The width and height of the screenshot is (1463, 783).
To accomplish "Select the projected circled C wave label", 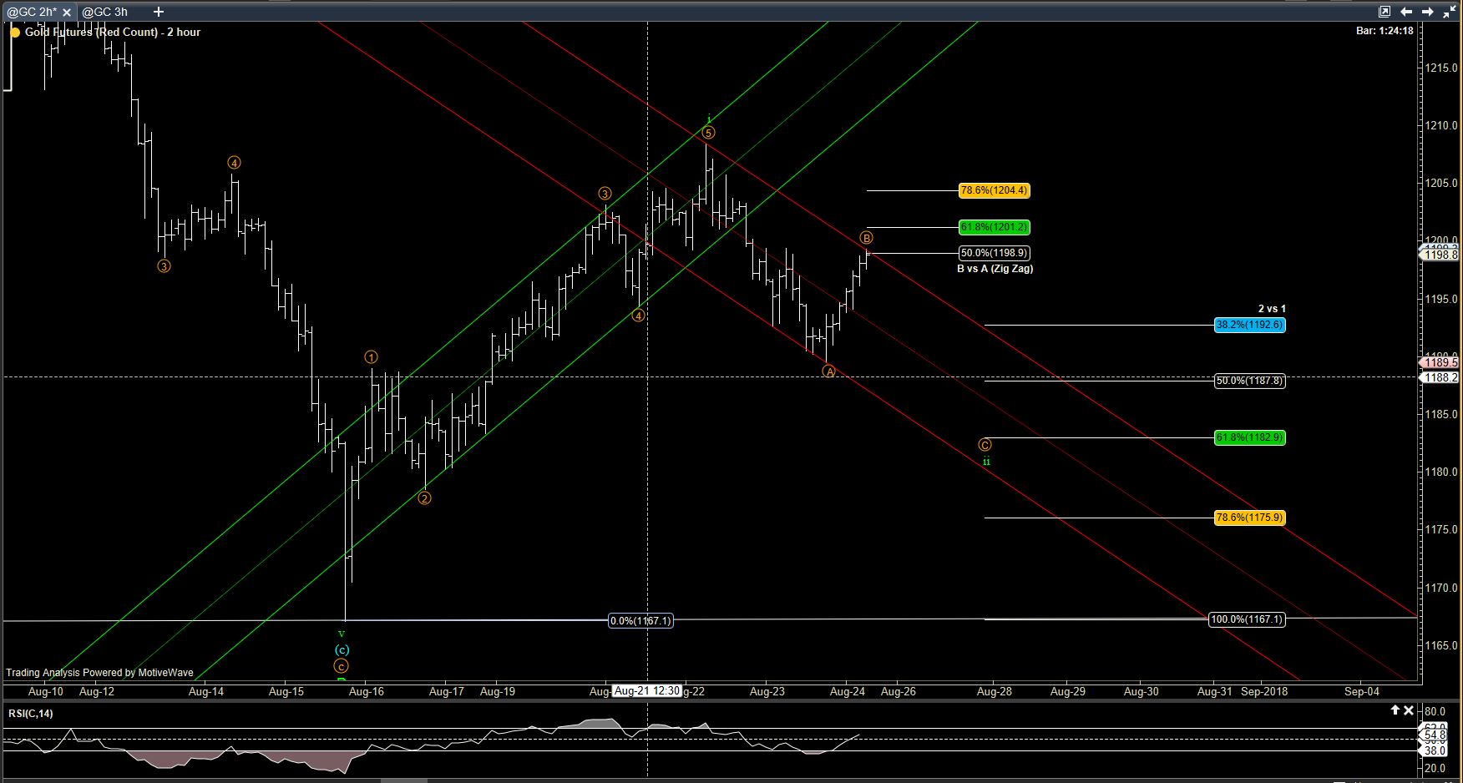I will coord(985,445).
